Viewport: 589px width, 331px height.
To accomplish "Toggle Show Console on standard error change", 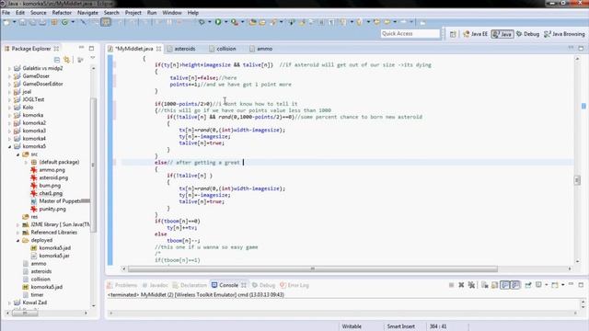I will click(515, 285).
